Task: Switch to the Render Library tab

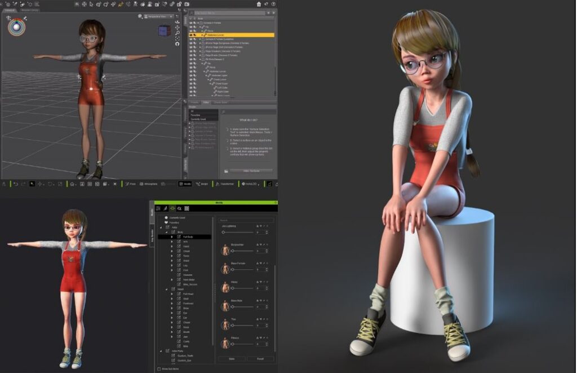Action: [x=31, y=10]
